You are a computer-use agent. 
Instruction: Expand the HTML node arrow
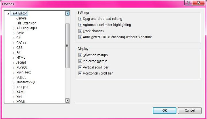coord(14,58)
